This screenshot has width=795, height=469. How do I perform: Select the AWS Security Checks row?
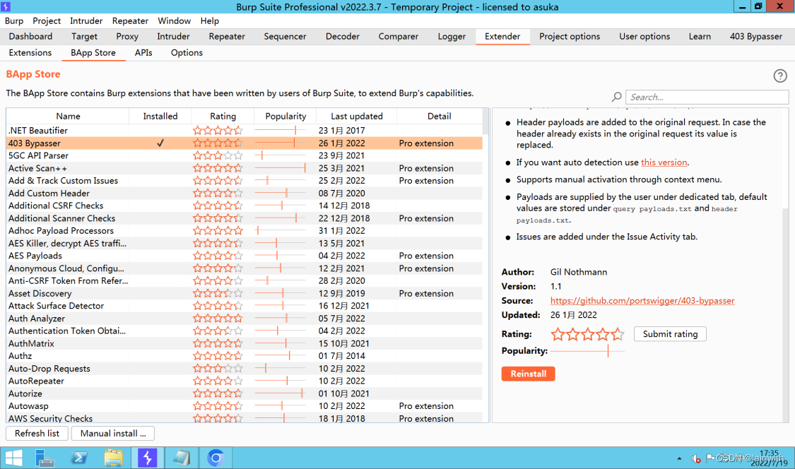245,418
